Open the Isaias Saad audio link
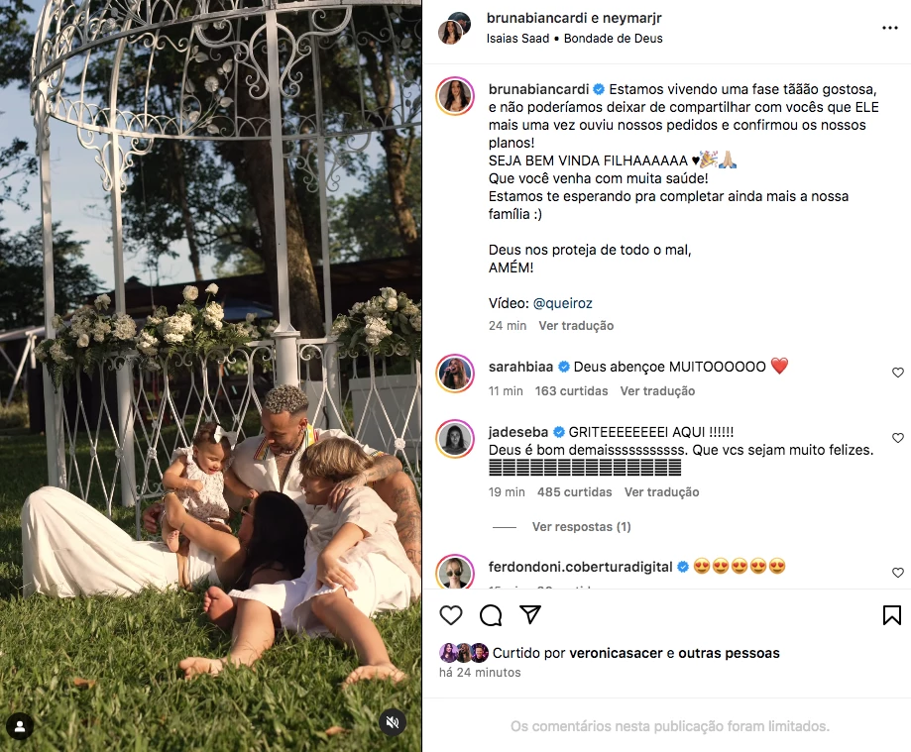911x752 pixels. 517,39
